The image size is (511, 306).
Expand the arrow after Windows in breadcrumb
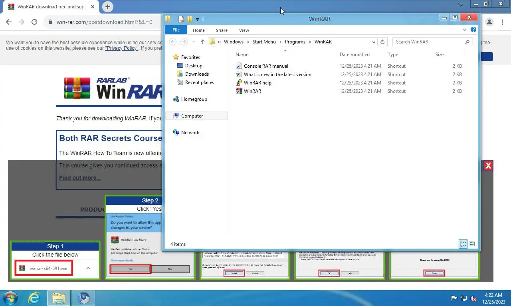[248, 42]
